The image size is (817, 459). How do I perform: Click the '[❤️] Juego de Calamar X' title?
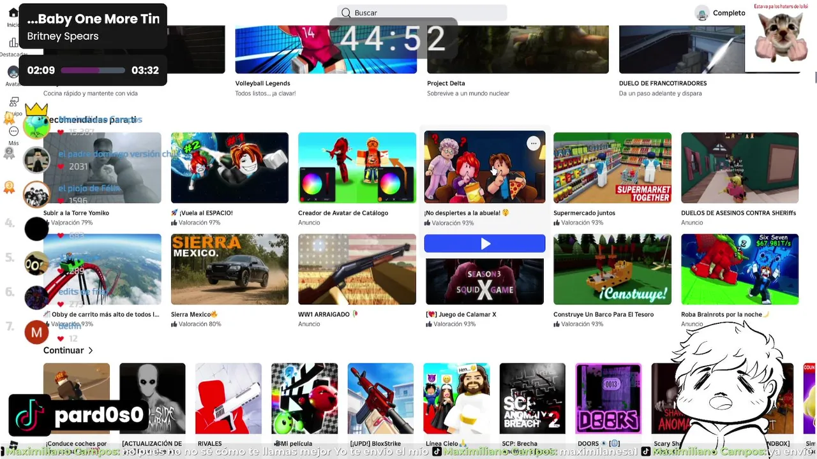(461, 314)
